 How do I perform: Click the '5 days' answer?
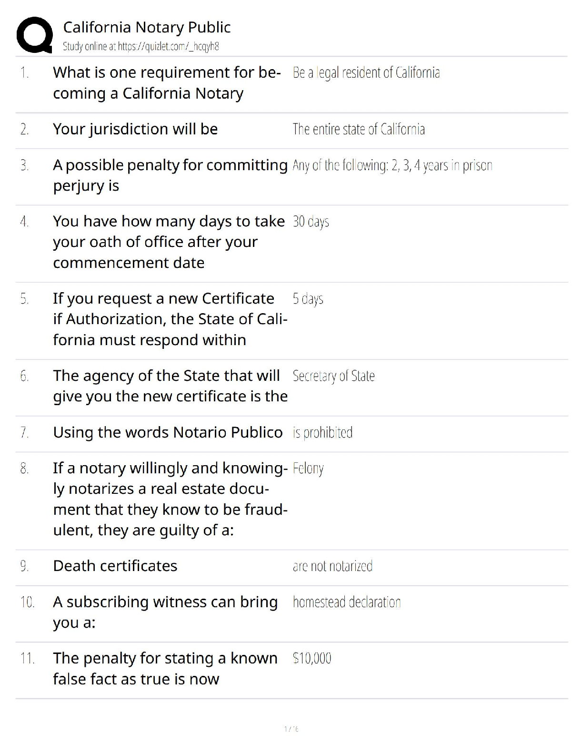[308, 299]
